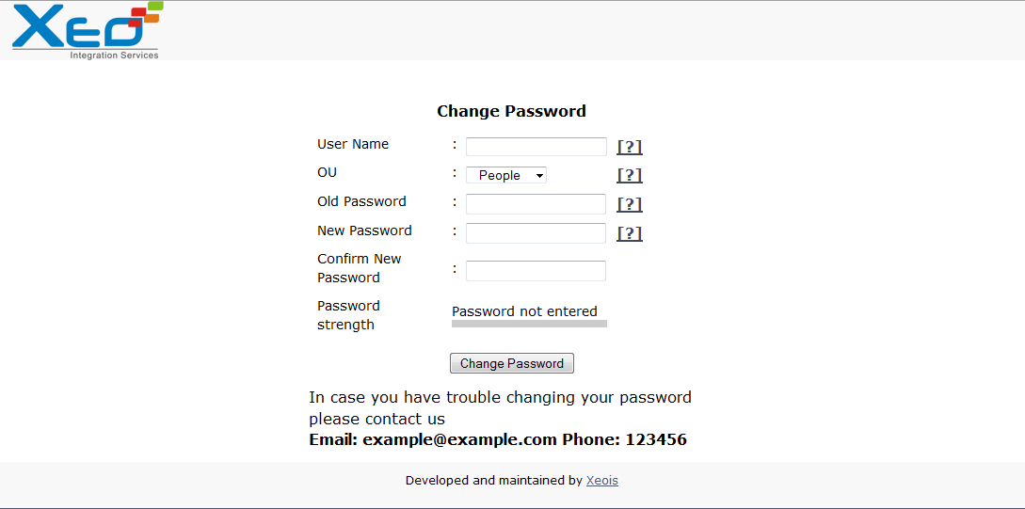This screenshot has width=1025, height=509.
Task: Open help icon next to User Name
Action: pos(629,147)
